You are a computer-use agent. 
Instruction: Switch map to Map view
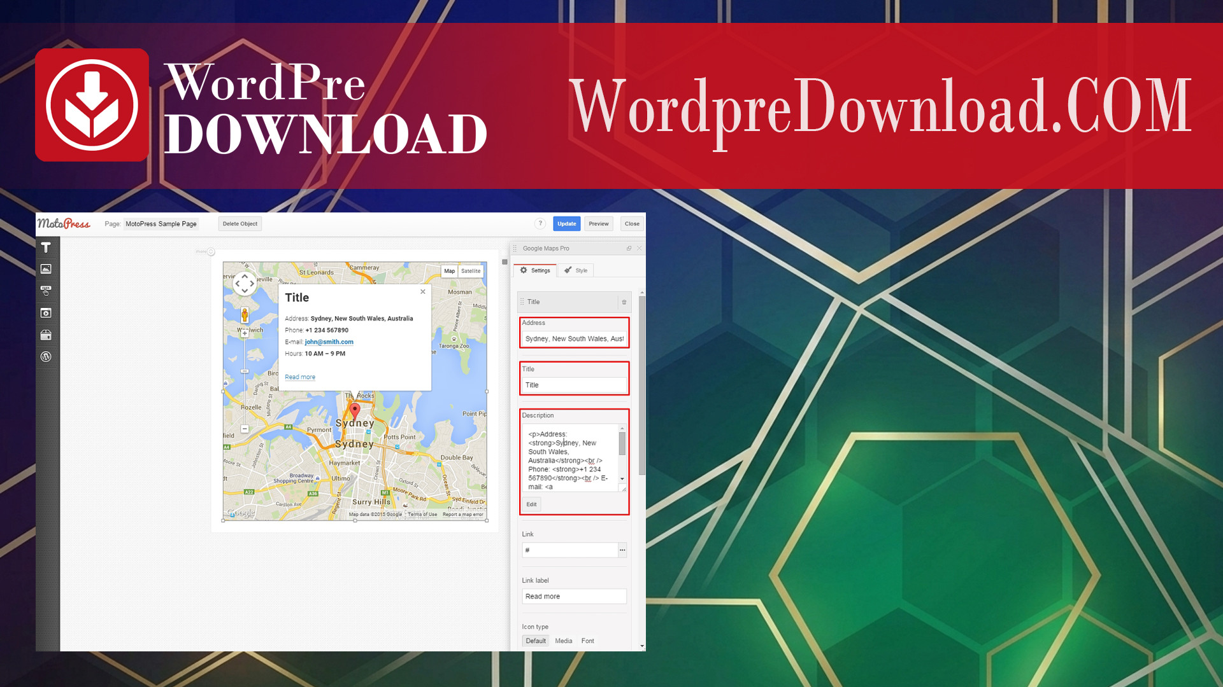[450, 271]
